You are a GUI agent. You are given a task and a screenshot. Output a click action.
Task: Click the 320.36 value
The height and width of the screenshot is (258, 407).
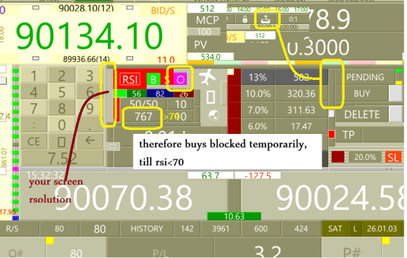[301, 94]
